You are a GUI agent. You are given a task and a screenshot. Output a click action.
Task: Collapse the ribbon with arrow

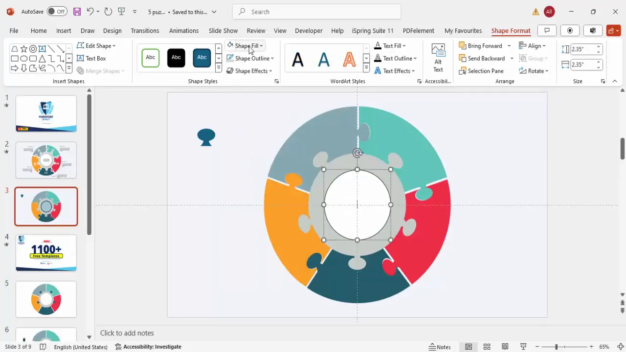(x=615, y=81)
